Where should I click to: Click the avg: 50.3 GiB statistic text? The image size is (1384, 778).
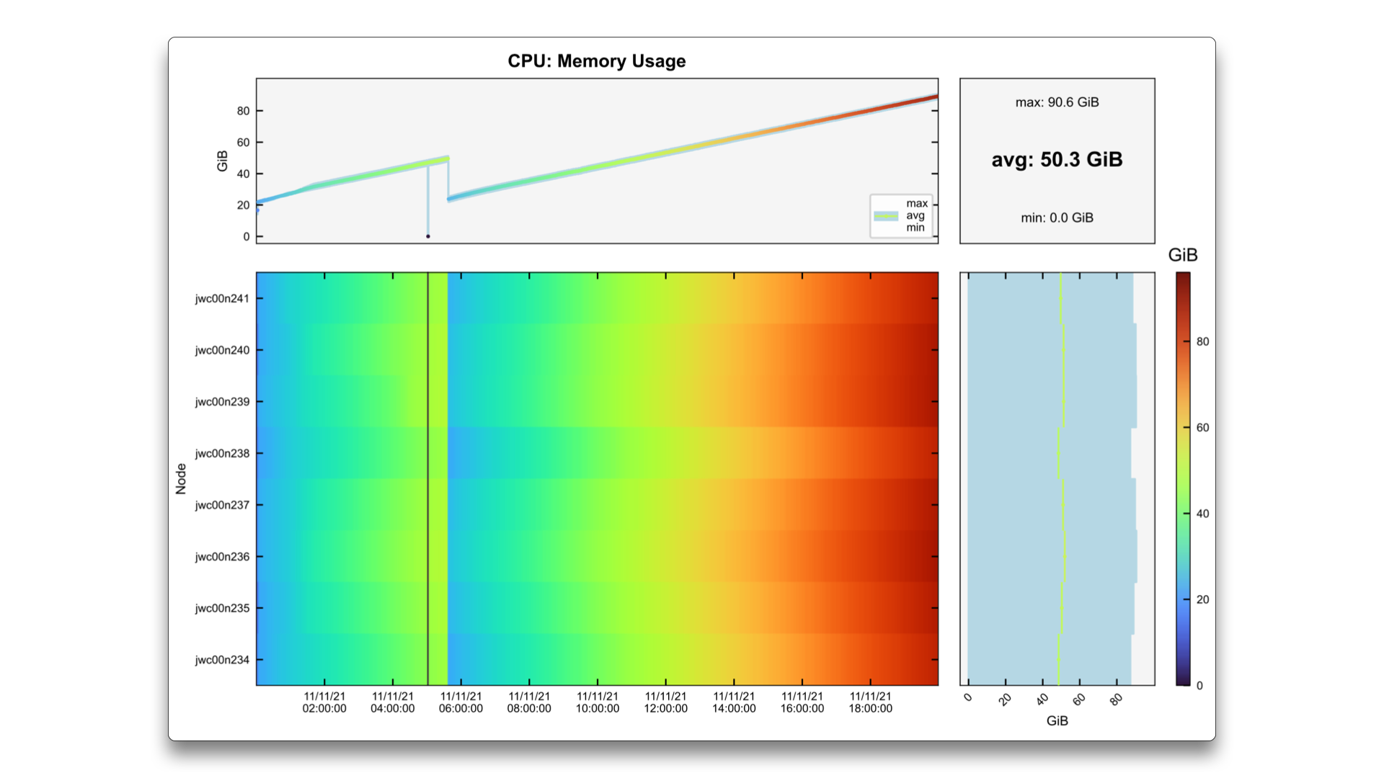tap(1057, 160)
